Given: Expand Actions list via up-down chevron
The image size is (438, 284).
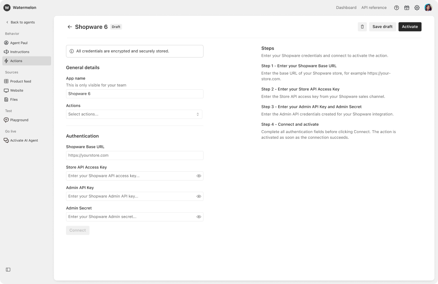Looking at the screenshot, I should pyautogui.click(x=198, y=114).
